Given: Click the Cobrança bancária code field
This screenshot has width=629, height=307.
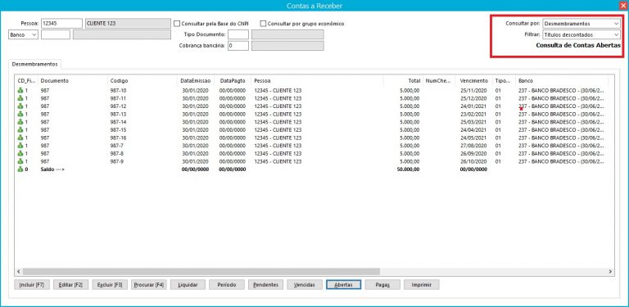Looking at the screenshot, I should pos(238,46).
